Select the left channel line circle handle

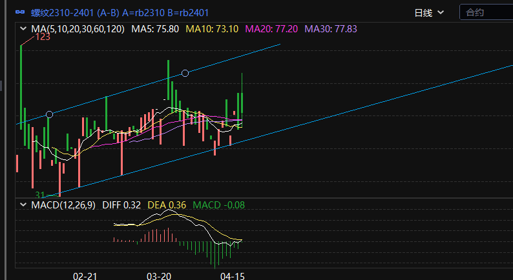pos(49,114)
